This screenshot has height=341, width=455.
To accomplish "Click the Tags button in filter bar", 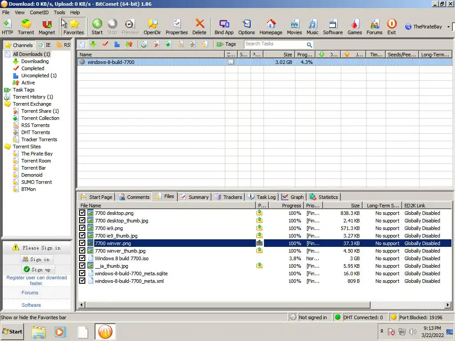I will tap(226, 44).
